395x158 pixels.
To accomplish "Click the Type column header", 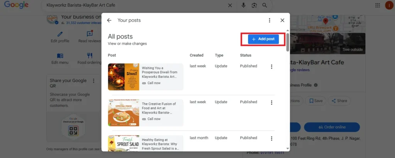I will pos(219,55).
